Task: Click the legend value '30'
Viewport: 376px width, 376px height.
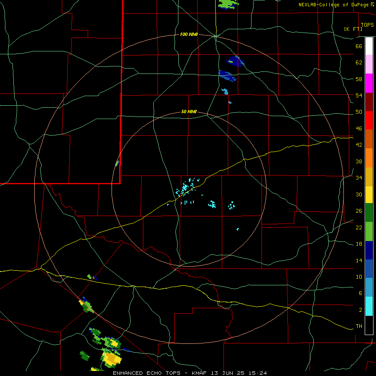Action: click(359, 194)
